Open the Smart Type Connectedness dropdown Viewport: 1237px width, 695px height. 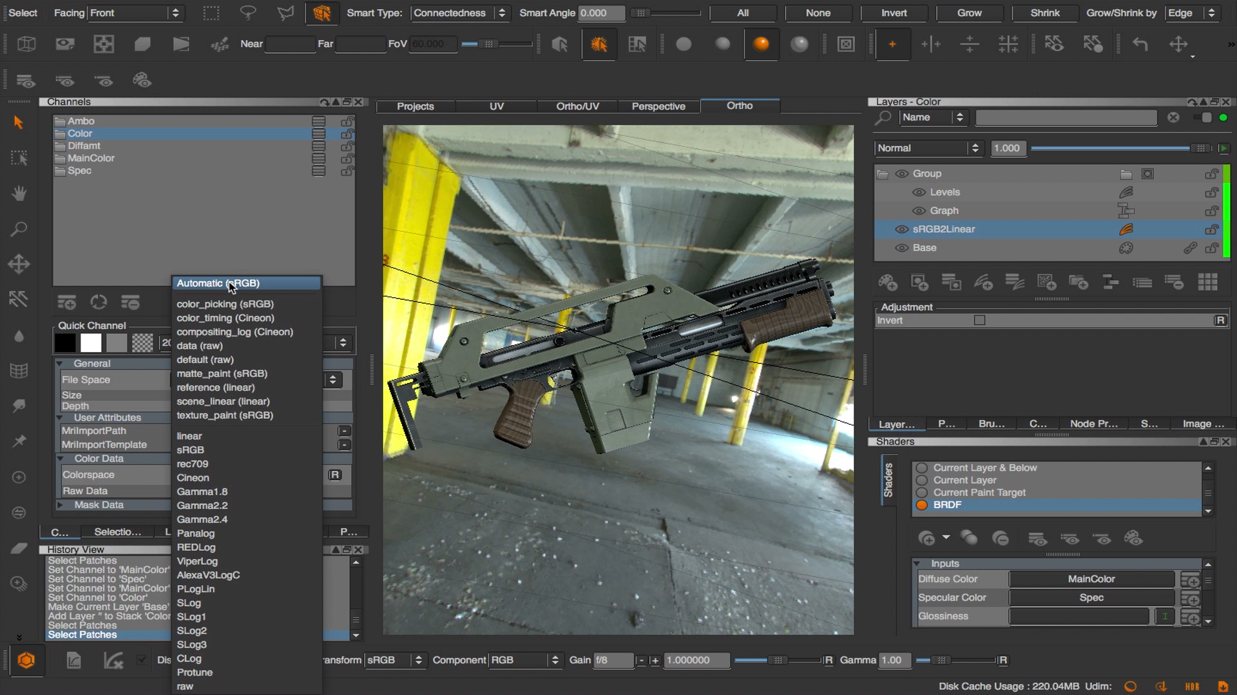[459, 13]
